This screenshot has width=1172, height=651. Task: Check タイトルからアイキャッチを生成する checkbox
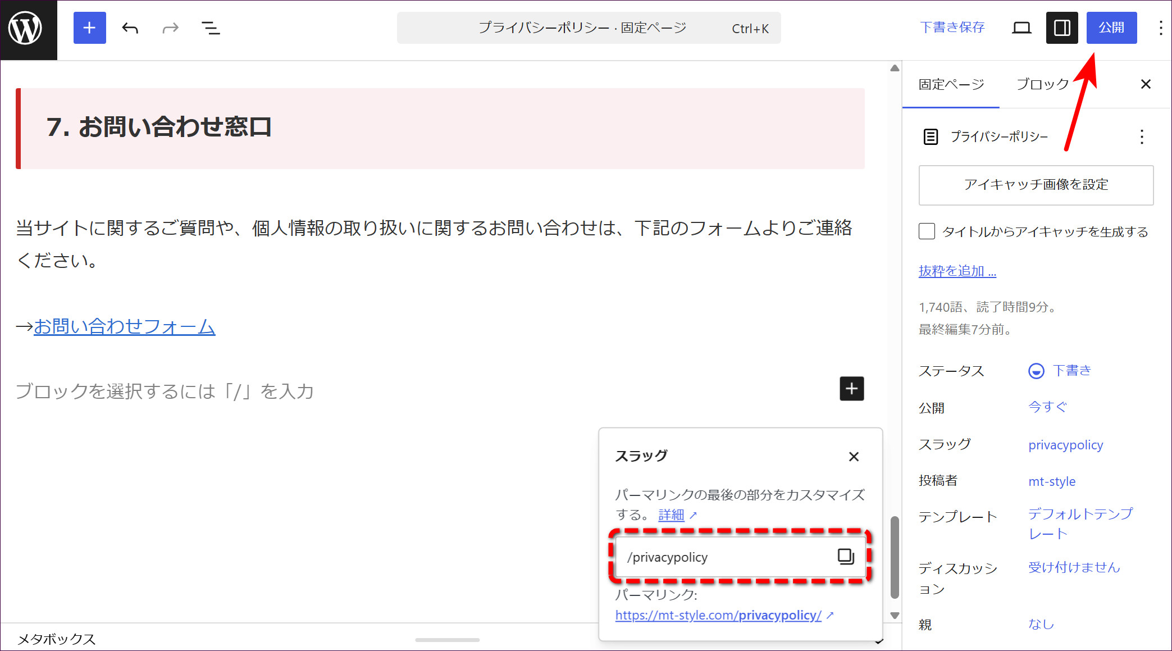tap(927, 231)
